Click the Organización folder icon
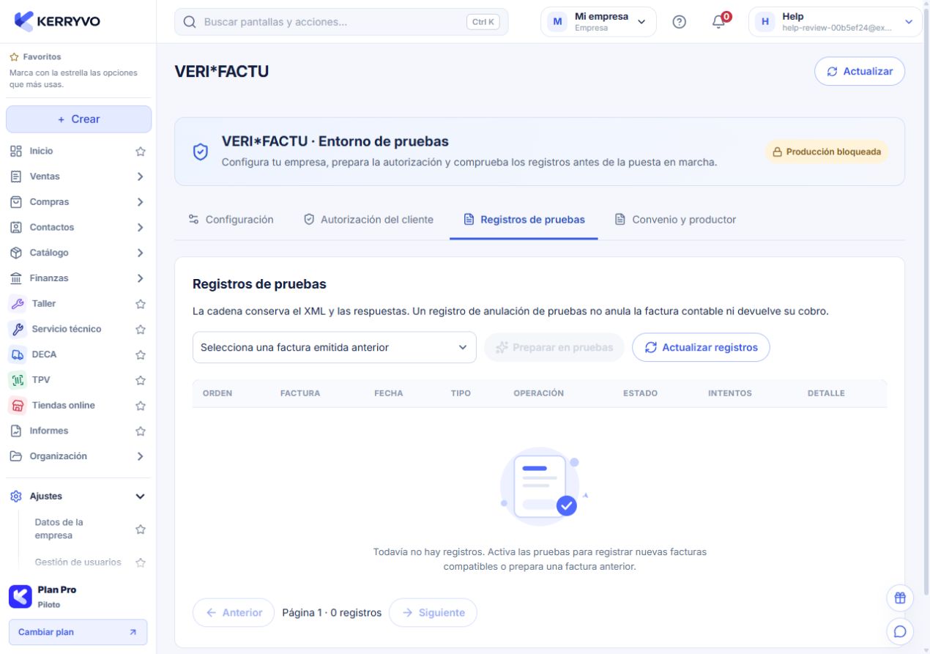Viewport: 930px width, 654px height. coord(16,456)
